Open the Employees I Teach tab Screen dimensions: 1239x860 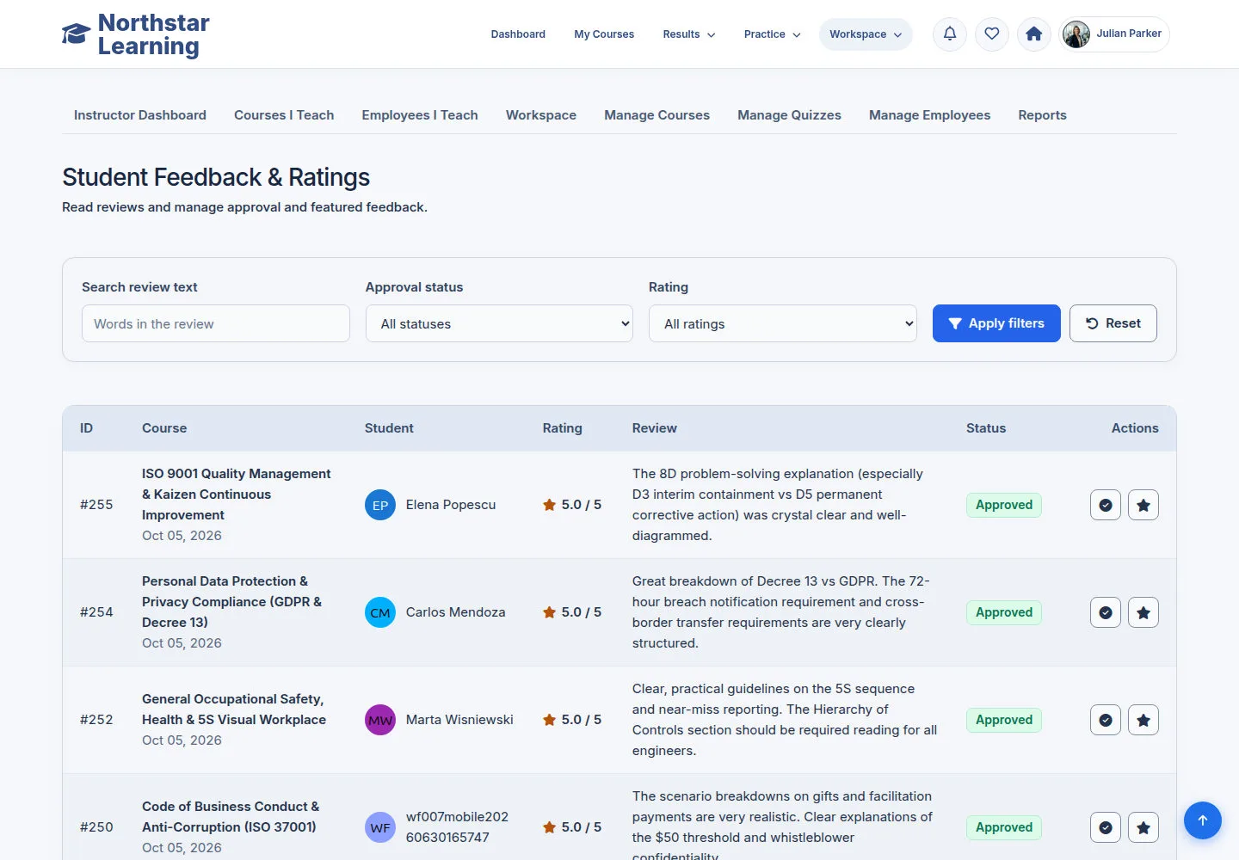point(420,115)
